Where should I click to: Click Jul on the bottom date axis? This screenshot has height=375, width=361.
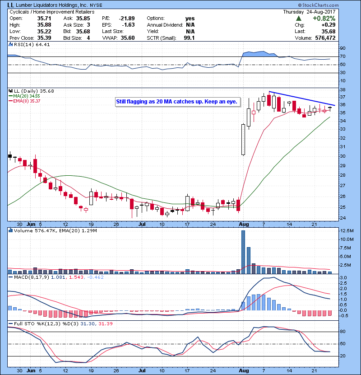coord(142,370)
